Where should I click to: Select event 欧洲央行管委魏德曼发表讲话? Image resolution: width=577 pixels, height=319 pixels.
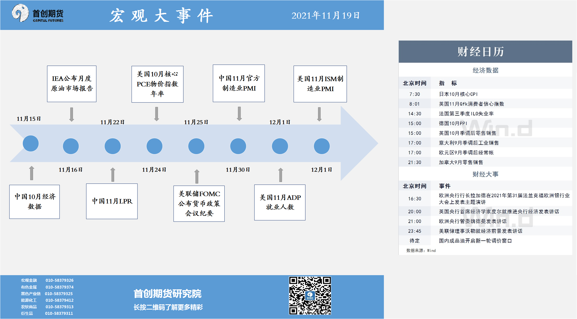point(485,221)
